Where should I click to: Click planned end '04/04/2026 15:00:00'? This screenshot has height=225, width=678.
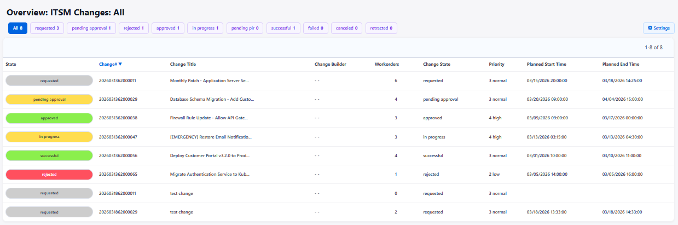[x=622, y=99]
